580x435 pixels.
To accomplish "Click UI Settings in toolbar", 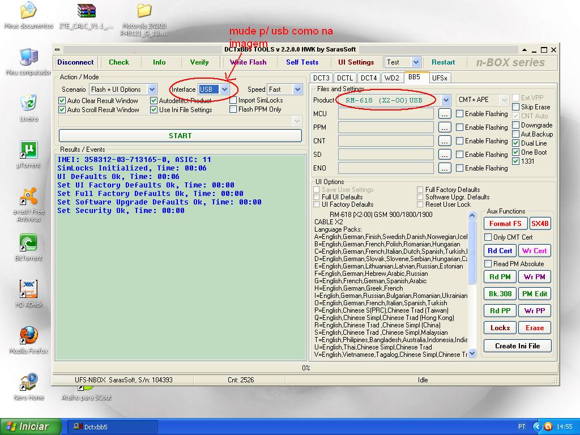I will click(x=356, y=62).
